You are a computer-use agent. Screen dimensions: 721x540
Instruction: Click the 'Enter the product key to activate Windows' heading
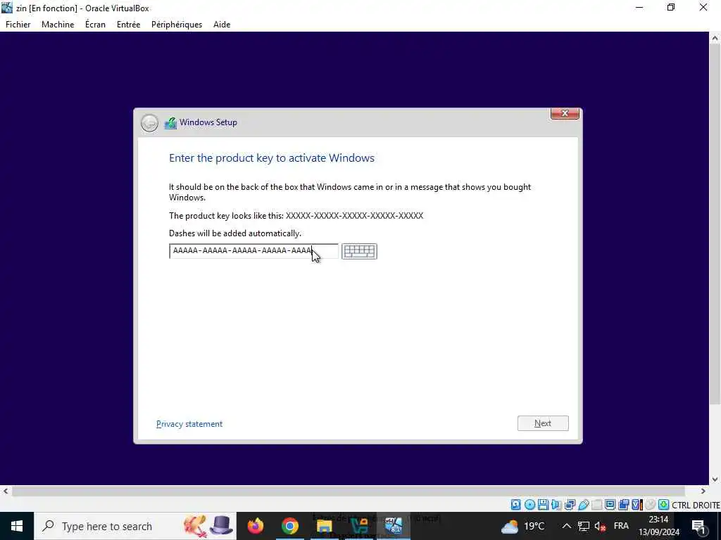tap(272, 158)
